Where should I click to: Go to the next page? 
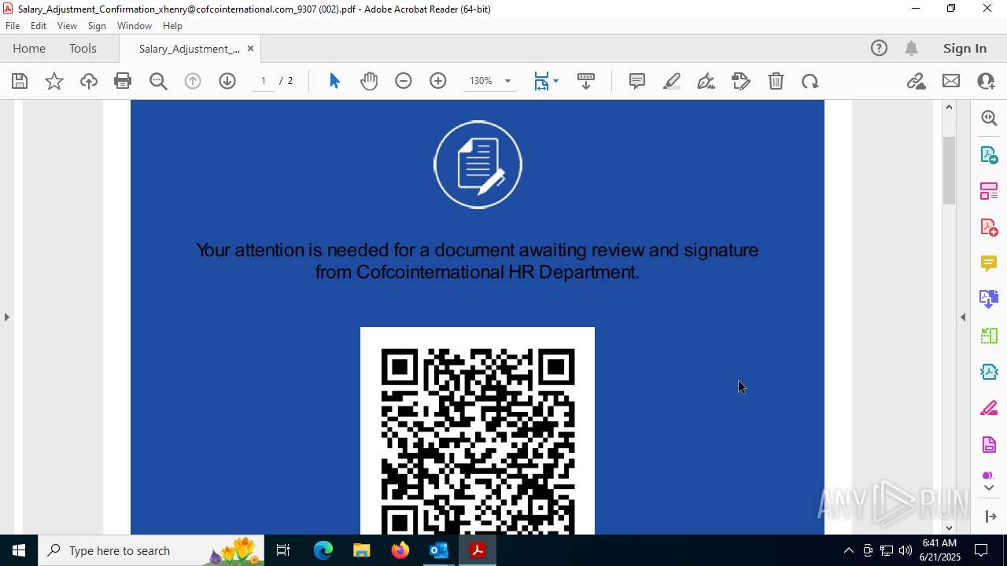coord(227,81)
